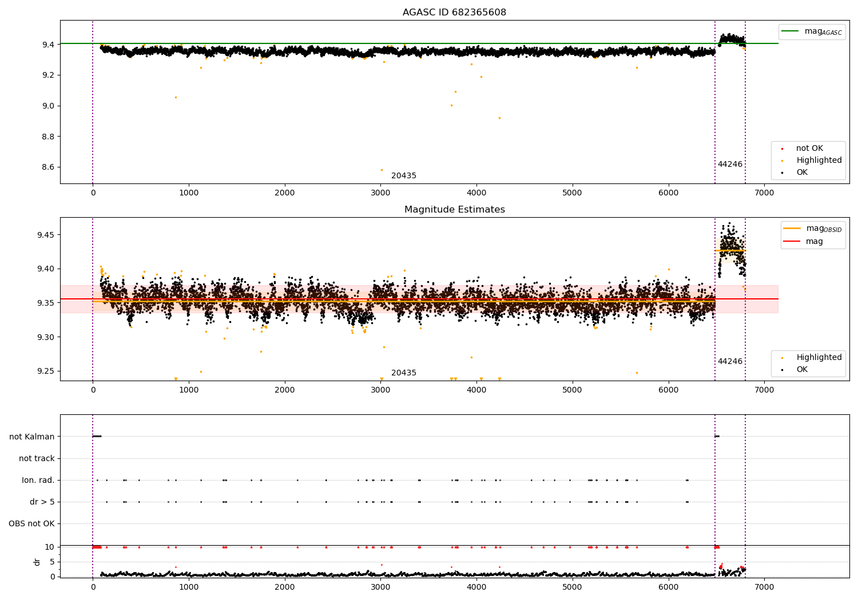Click the 10 tick on the dr axis
This screenshot has width=858, height=600.
(x=50, y=547)
